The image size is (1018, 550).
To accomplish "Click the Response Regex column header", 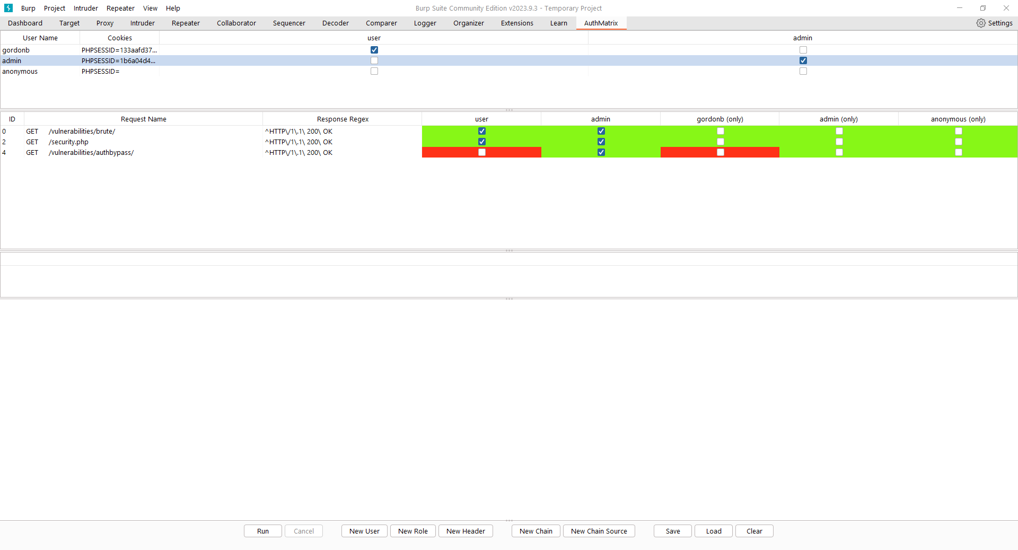I will 343,119.
